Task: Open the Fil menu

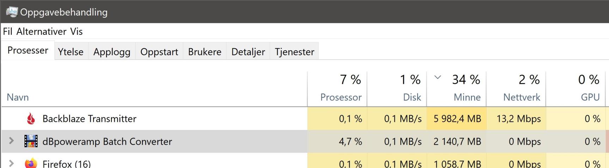Action: (8, 32)
